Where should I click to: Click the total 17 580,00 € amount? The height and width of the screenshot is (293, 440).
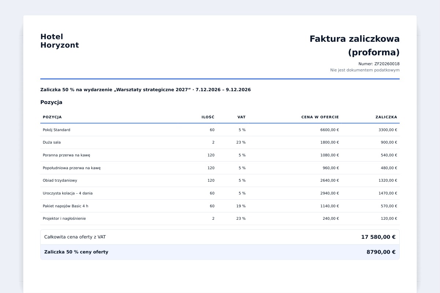click(378, 237)
